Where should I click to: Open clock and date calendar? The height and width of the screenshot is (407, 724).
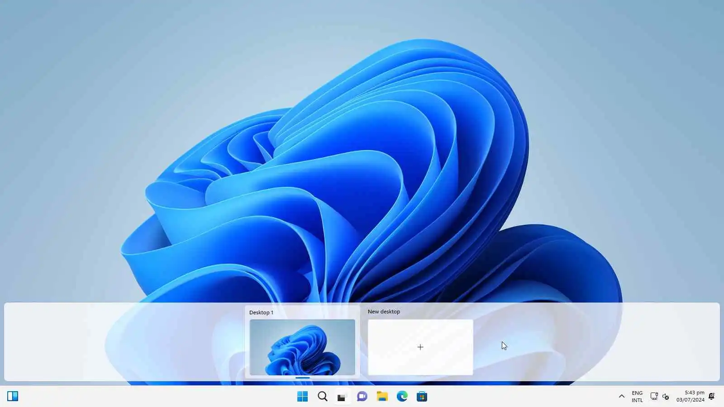(690, 397)
